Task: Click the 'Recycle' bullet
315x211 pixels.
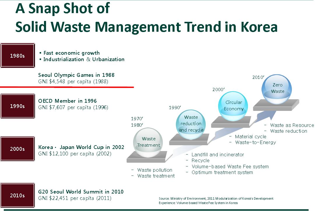Action: tap(200, 160)
